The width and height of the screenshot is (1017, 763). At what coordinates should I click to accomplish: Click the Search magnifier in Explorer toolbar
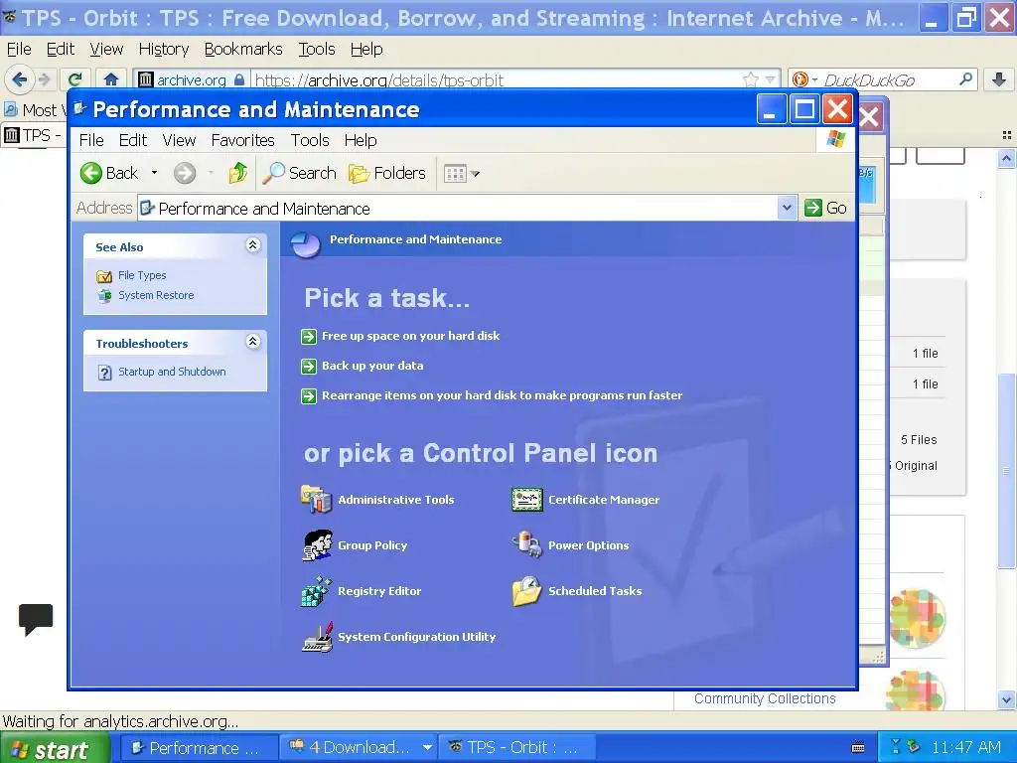click(x=273, y=173)
